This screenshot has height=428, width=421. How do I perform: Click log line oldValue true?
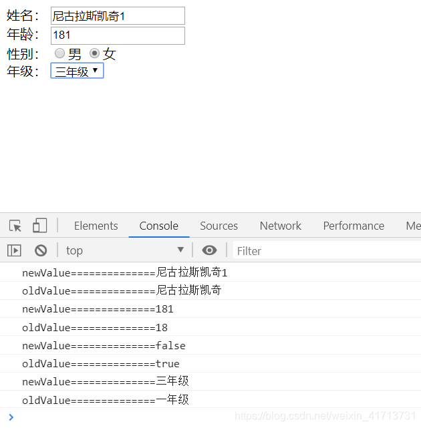[210, 363]
